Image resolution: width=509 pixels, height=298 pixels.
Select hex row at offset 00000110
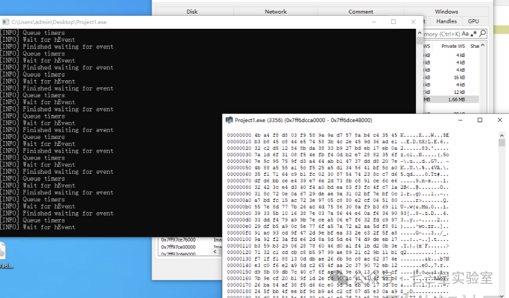337,246
